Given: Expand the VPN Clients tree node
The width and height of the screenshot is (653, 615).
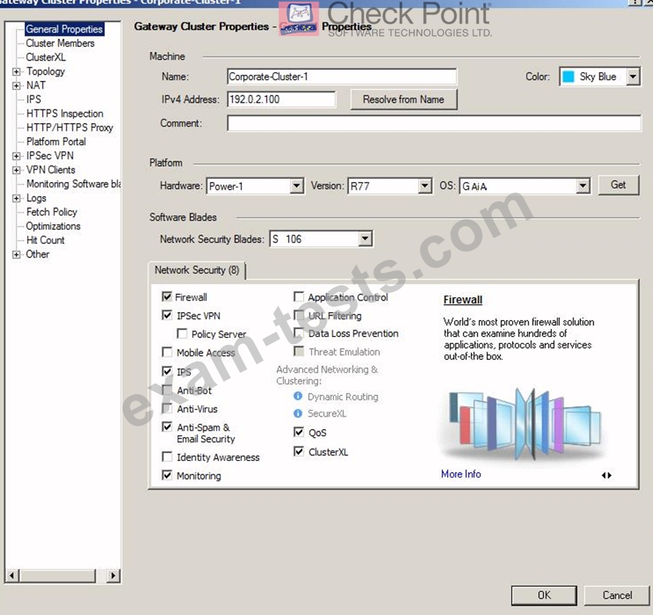Looking at the screenshot, I should pos(16,170).
